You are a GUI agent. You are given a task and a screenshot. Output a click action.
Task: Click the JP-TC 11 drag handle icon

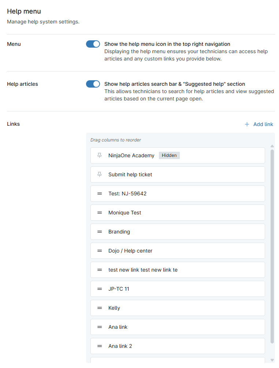click(x=99, y=289)
